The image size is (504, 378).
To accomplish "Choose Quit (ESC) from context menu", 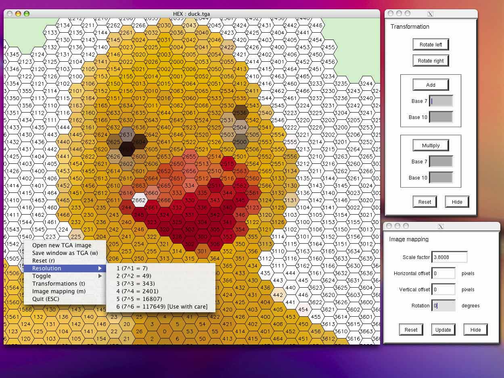I will tap(46, 299).
